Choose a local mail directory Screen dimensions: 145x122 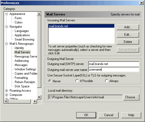[x=131, y=97]
